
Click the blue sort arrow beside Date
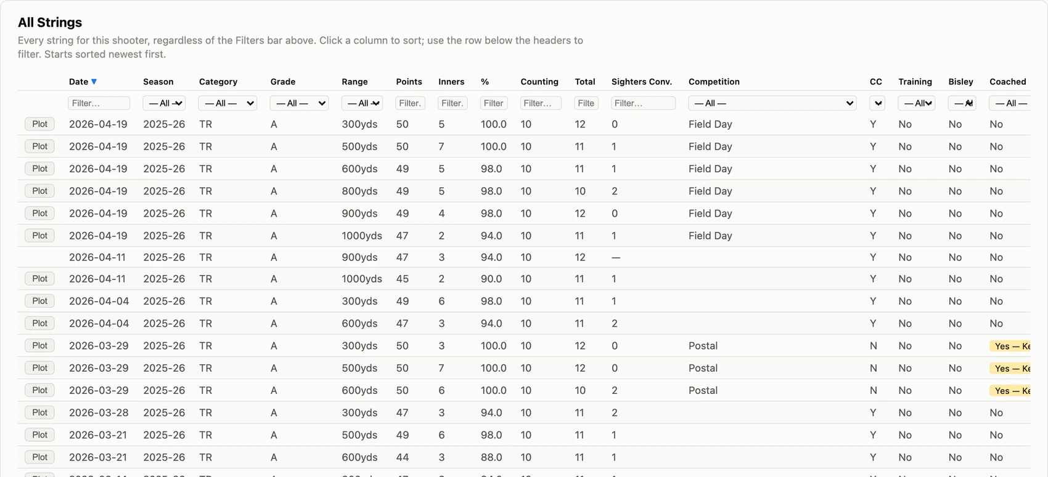coord(94,81)
